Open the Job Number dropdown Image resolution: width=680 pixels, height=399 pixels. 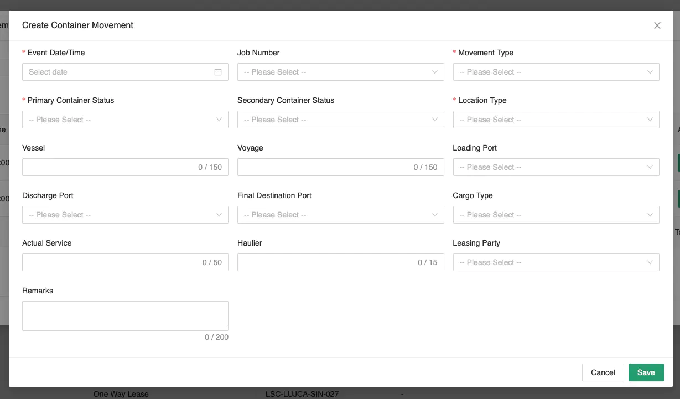[x=340, y=72]
